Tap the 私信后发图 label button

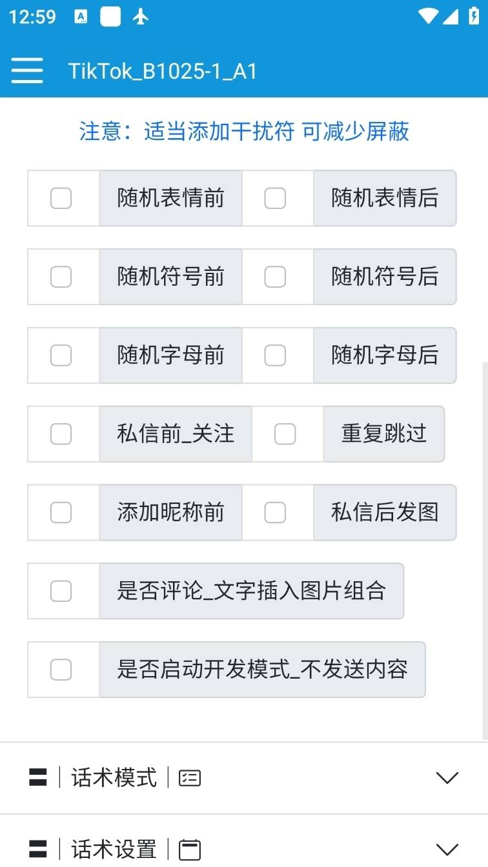tap(385, 513)
